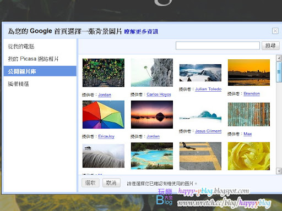
Task: Select the 公開圖片庫 sidebar item
Action: (x=40, y=71)
